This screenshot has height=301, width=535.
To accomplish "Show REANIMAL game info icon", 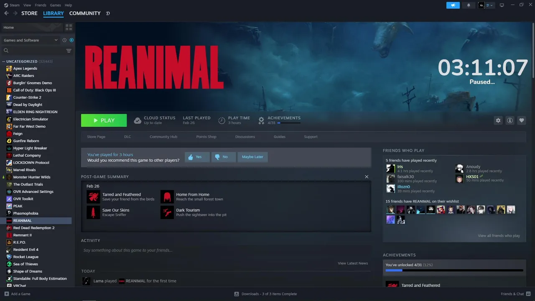I will click(510, 120).
